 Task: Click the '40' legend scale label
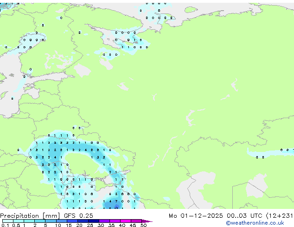(122, 225)
